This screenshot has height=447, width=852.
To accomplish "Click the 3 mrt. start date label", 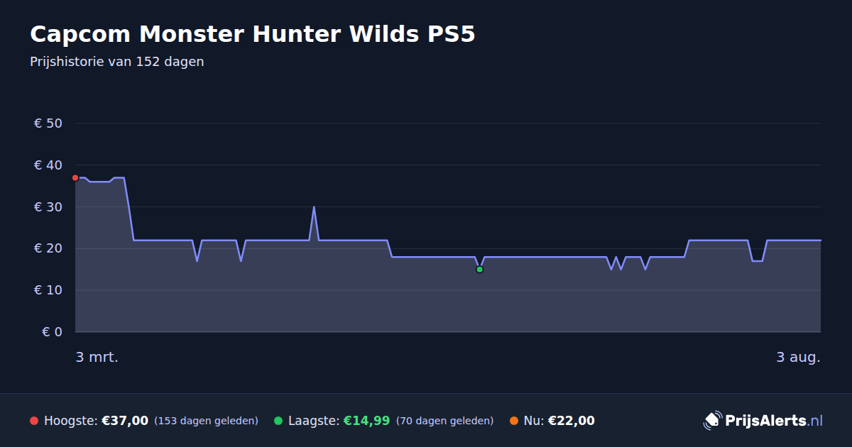I will 97,357.
